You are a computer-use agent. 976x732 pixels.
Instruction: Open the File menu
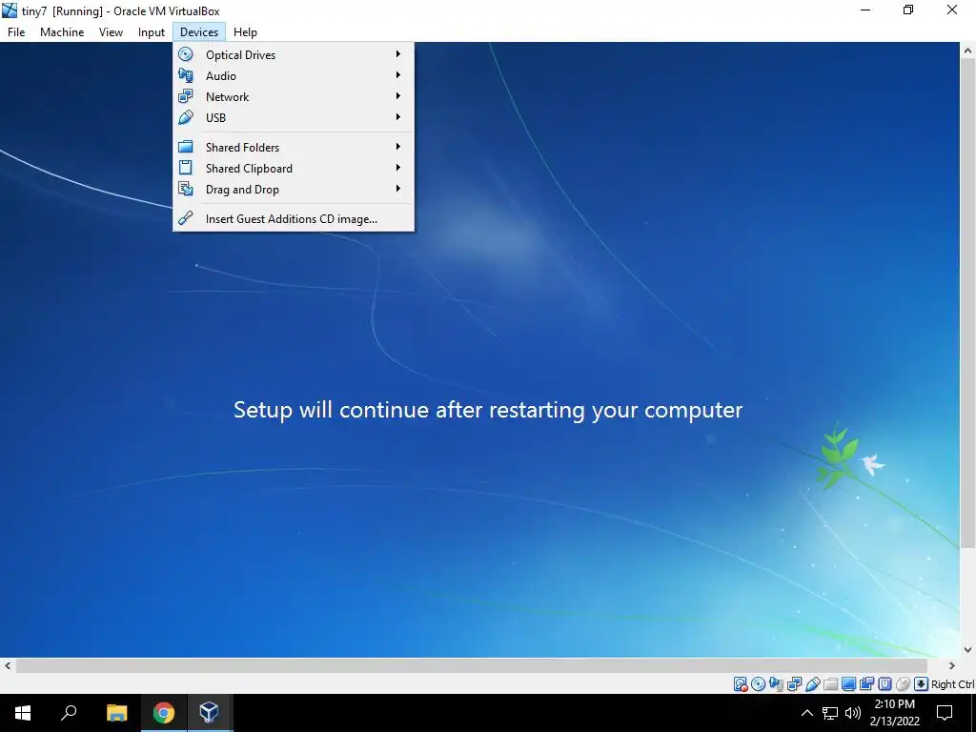click(x=16, y=31)
